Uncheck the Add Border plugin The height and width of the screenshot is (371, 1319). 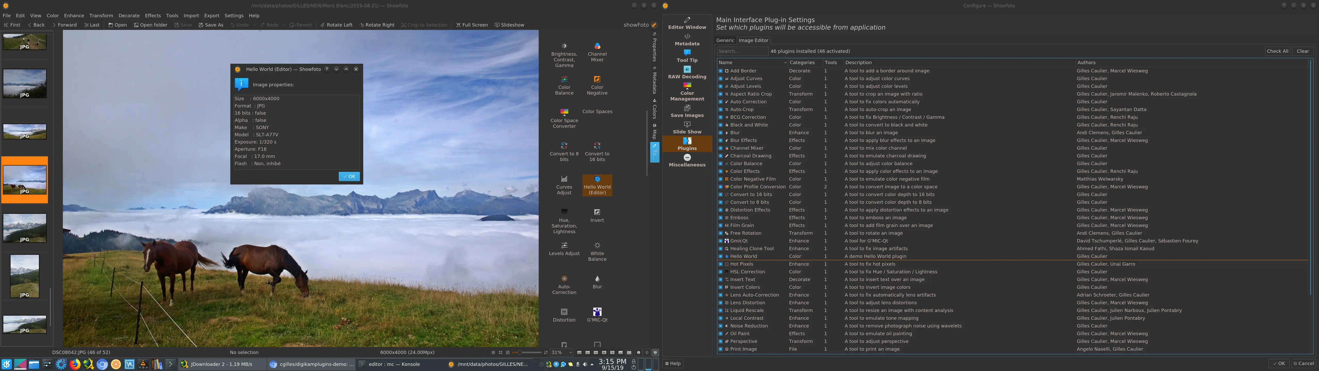[x=721, y=71]
